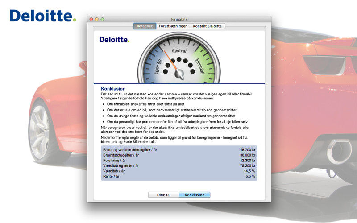The image size is (357, 223).
Task: Select the Dine tal segment
Action: (x=164, y=195)
